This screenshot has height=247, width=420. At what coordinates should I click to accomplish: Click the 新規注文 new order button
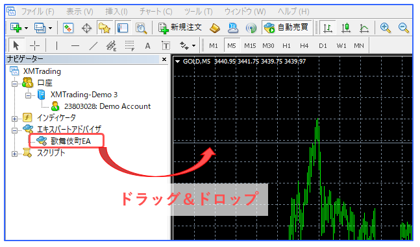(180, 28)
